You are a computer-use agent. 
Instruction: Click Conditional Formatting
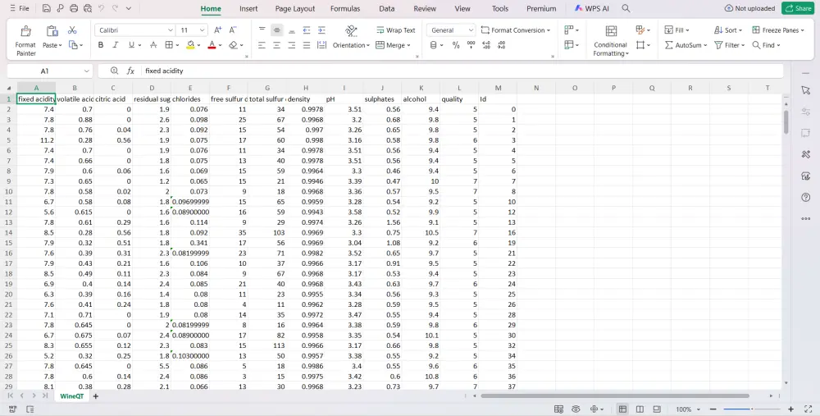tap(610, 40)
